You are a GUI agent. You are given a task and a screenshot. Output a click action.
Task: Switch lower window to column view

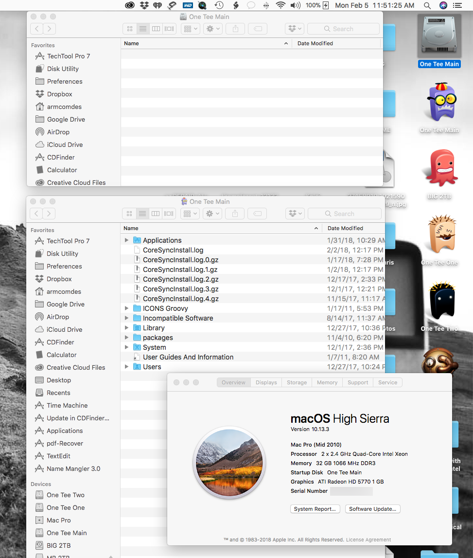coord(156,214)
